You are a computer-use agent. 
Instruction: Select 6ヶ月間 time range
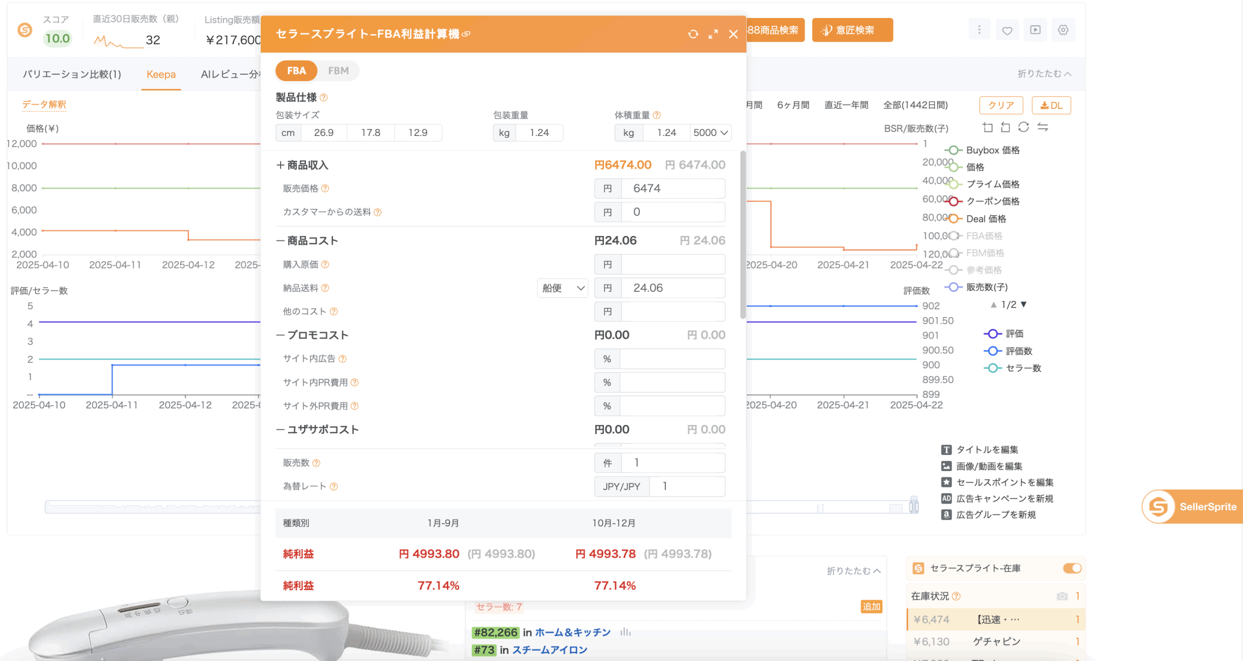pyautogui.click(x=793, y=105)
